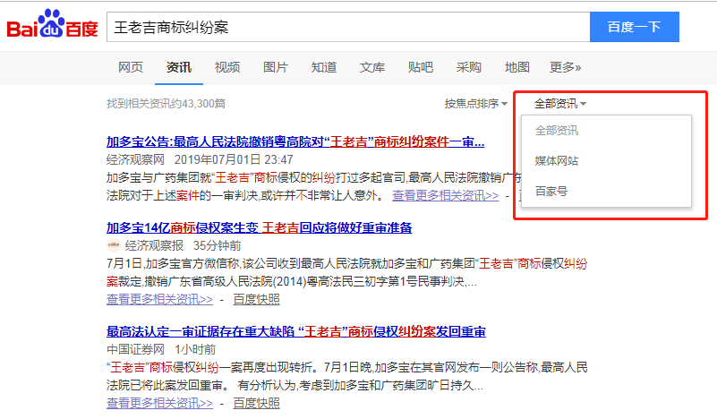Switch to the 贴吧 tab
The height and width of the screenshot is (419, 717).
click(x=421, y=67)
